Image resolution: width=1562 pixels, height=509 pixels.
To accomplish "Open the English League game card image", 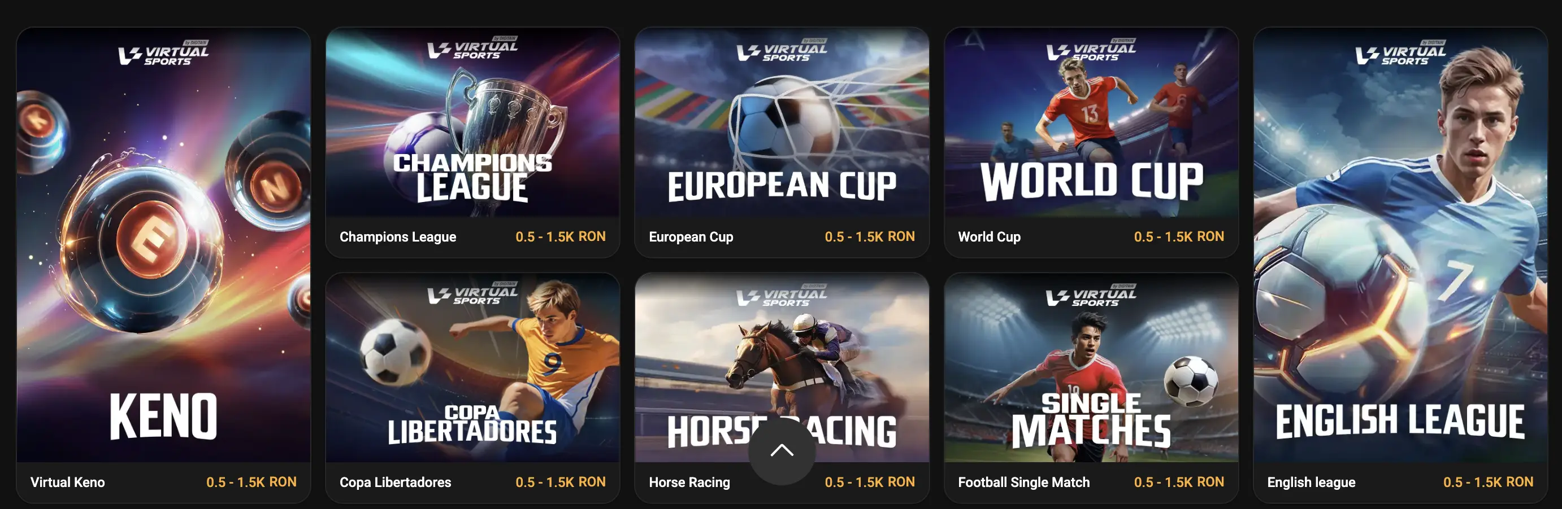I will pos(1400,245).
